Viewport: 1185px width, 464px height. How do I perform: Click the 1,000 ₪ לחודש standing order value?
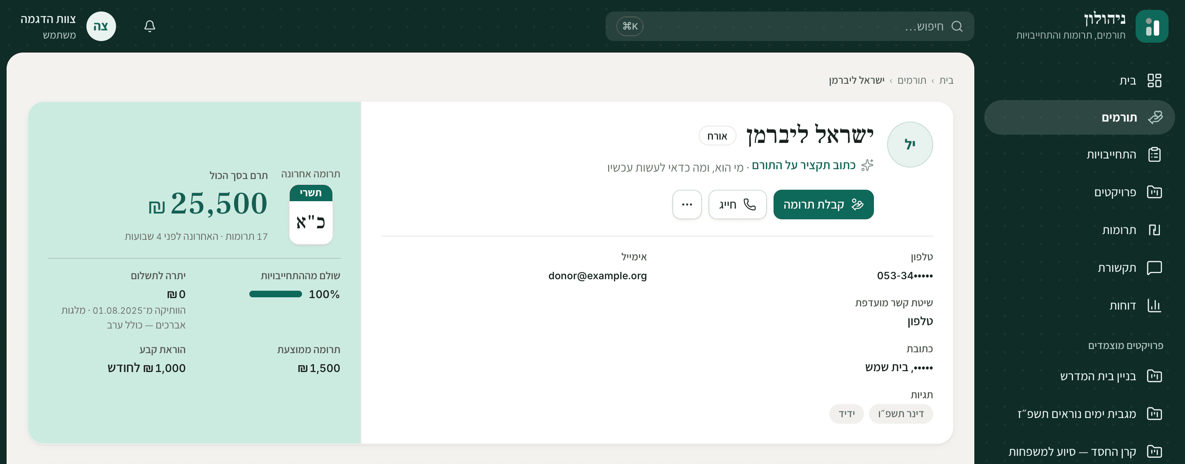(146, 368)
